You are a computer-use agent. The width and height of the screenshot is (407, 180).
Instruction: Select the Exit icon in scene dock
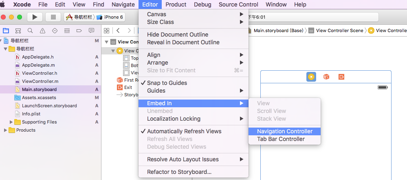point(341,77)
